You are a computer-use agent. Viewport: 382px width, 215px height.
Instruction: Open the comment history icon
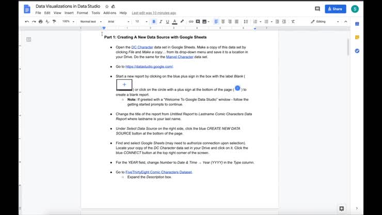click(x=317, y=9)
